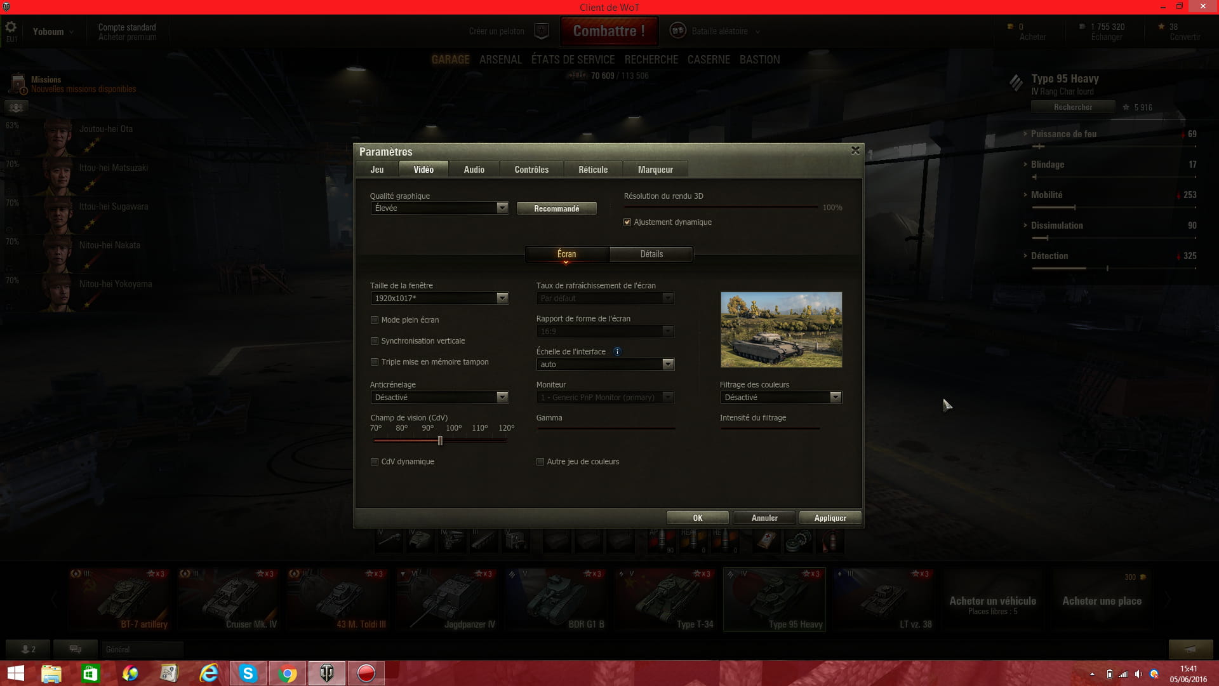Click Annuler to cancel changes
This screenshot has width=1219, height=686.
tap(764, 518)
